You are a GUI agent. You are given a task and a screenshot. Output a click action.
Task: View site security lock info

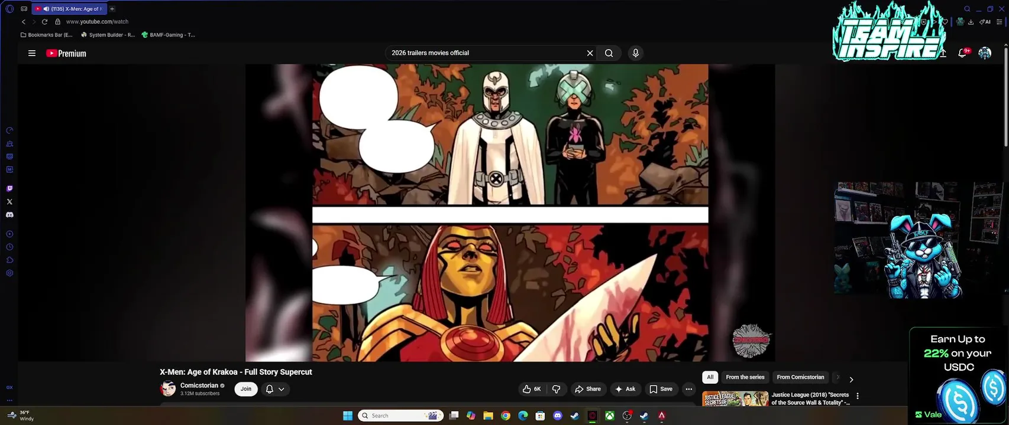57,22
